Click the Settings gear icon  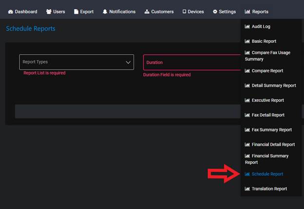215,12
